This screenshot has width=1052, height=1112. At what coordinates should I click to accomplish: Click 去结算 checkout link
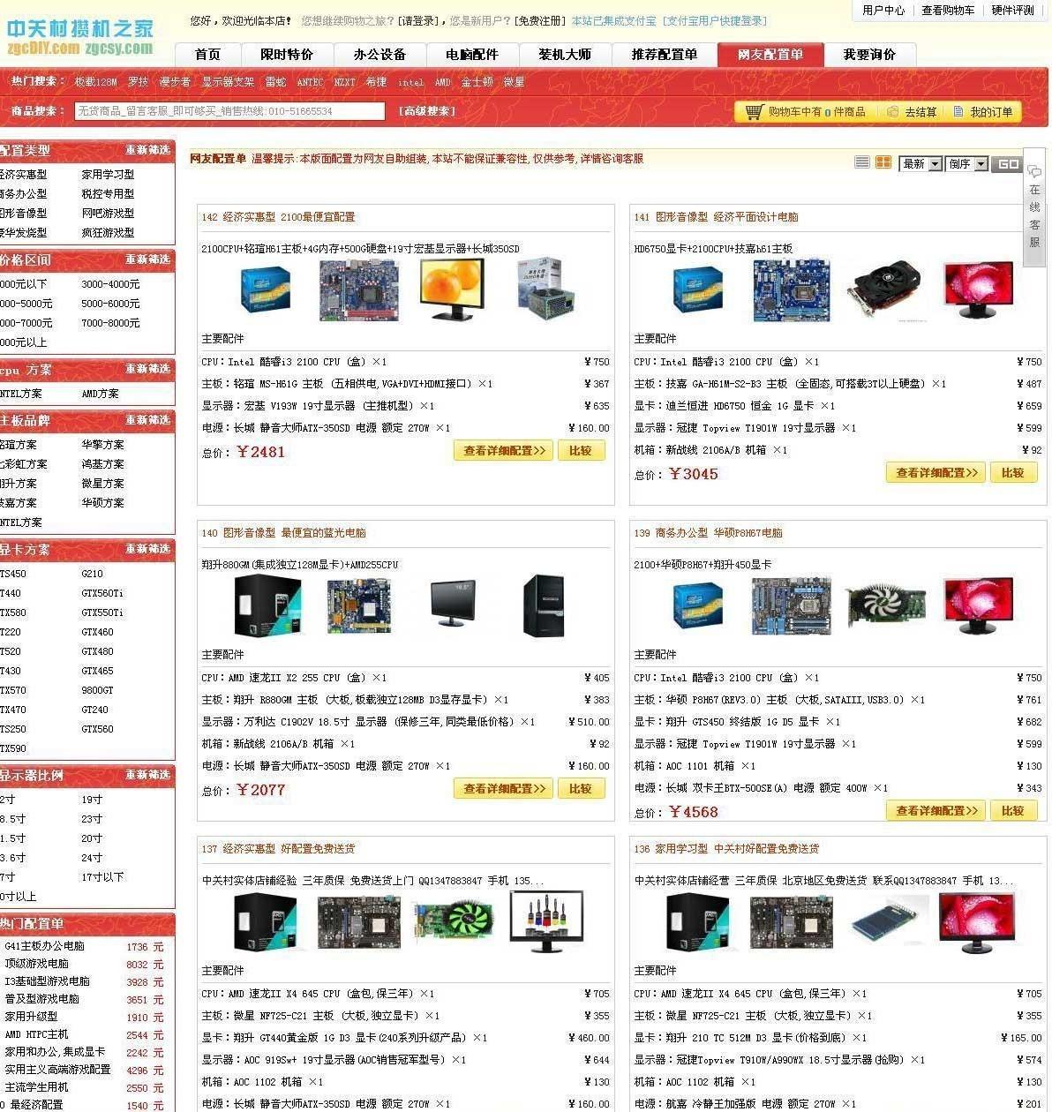click(x=920, y=112)
